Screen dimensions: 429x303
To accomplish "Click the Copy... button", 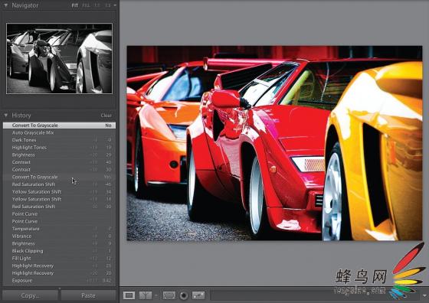I will tap(31, 295).
